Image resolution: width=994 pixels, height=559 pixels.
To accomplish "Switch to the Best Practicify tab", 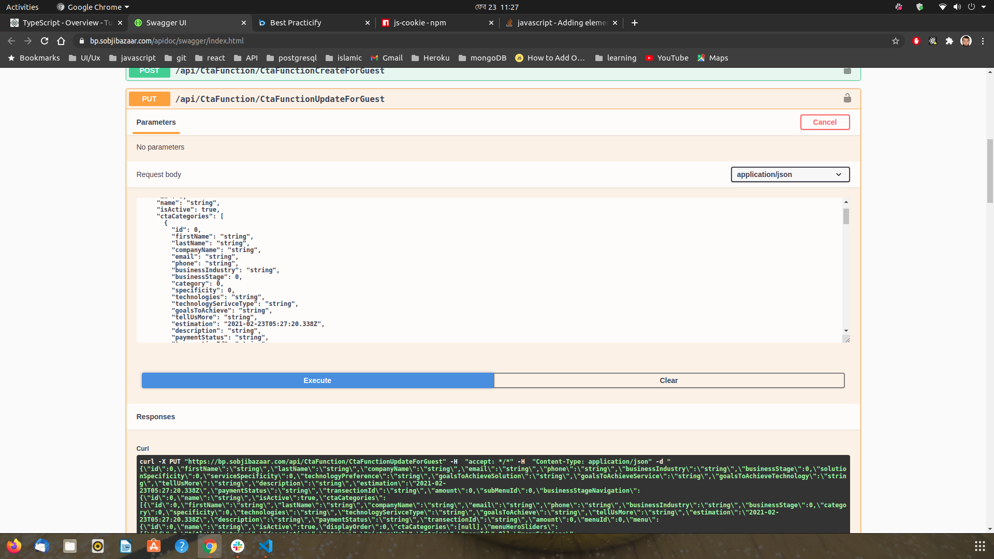I will click(x=296, y=23).
